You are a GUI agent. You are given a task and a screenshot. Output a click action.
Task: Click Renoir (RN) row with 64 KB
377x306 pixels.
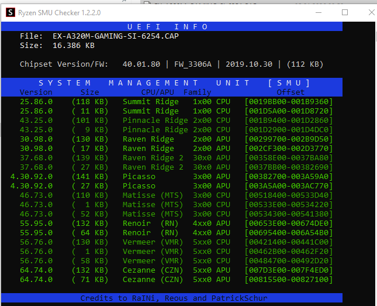coord(177,233)
